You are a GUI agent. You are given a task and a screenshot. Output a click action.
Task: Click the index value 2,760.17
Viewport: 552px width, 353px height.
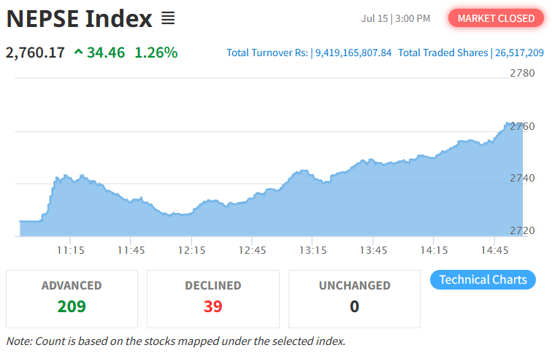pyautogui.click(x=35, y=53)
